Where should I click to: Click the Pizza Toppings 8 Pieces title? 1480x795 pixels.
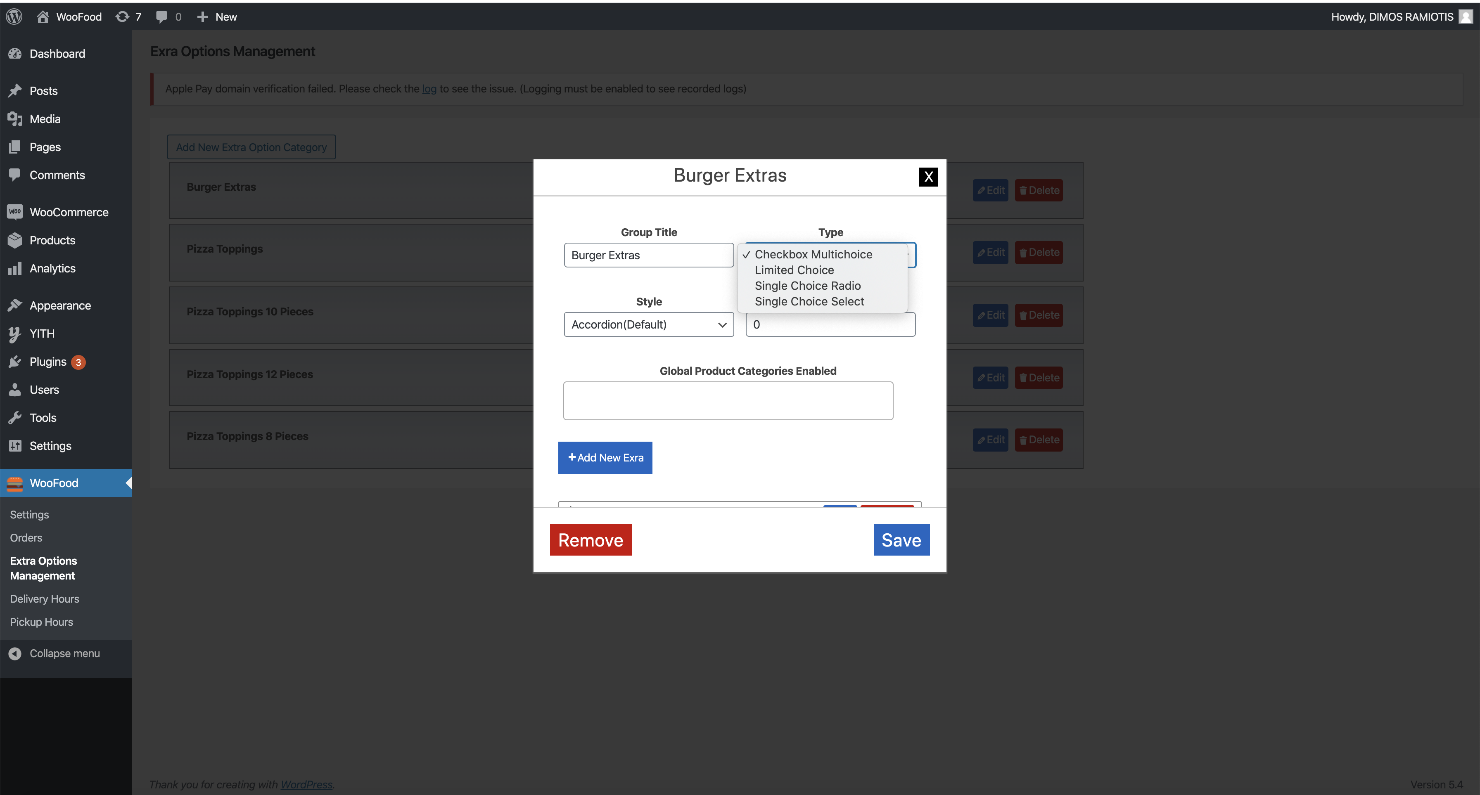coord(247,437)
